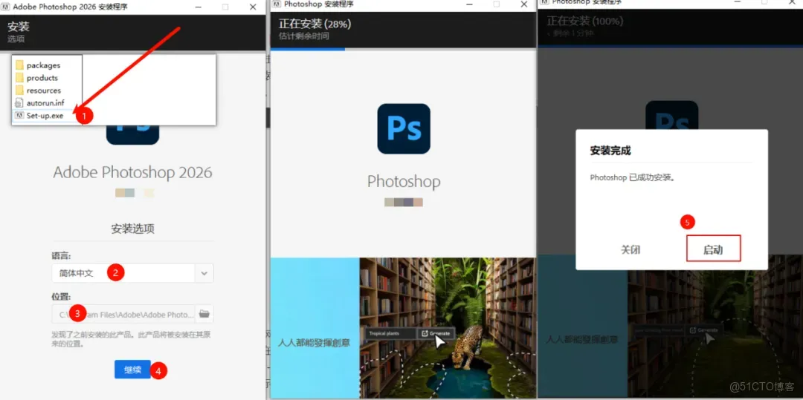Screen dimensions: 803x400
Task: Click the Photoshop name under the Ps logo
Action: tap(404, 181)
